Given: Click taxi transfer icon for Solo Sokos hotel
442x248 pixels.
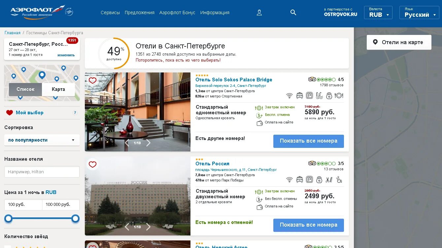Looking at the screenshot, I should tap(299, 96).
